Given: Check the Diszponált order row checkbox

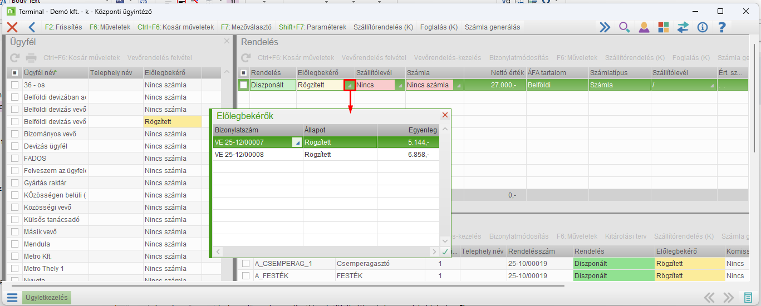Looking at the screenshot, I should coord(243,85).
